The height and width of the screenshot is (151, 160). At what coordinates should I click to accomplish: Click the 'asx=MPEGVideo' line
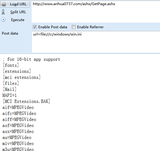coord(18,131)
